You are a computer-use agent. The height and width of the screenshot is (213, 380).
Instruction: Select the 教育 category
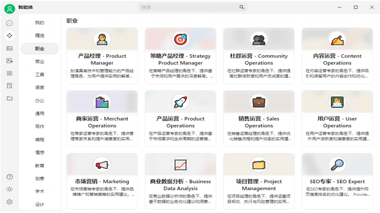(x=40, y=166)
